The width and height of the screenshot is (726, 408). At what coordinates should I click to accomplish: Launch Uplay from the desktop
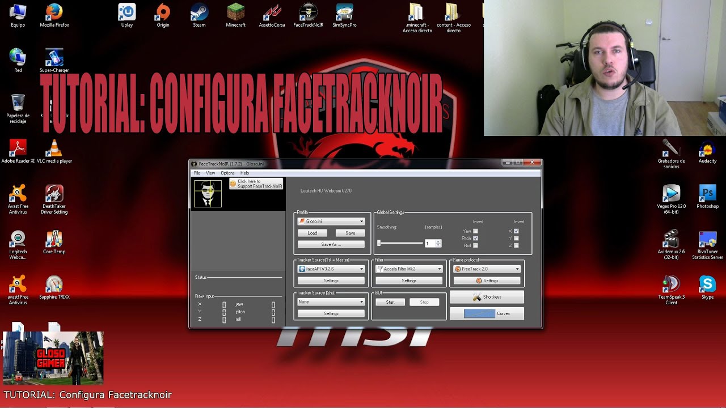coord(126,15)
